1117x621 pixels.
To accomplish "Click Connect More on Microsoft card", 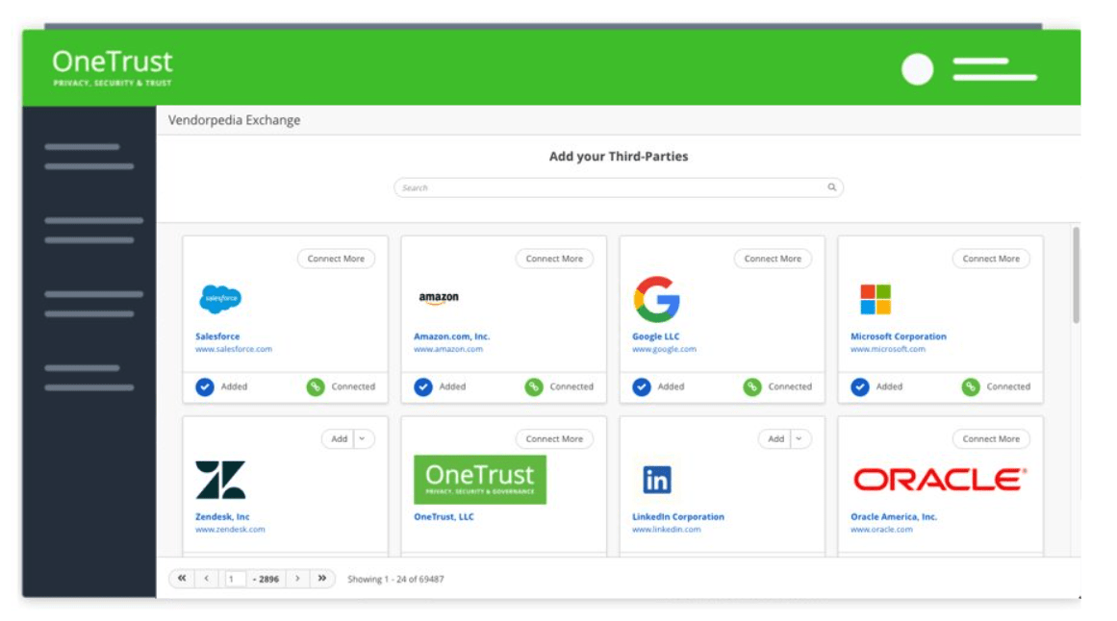I will tap(991, 259).
